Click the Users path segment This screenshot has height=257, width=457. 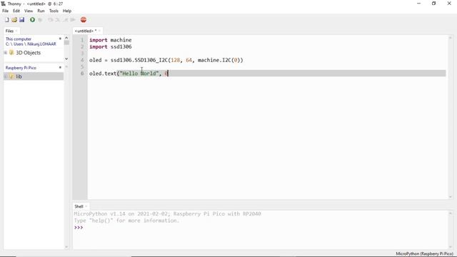19,44
